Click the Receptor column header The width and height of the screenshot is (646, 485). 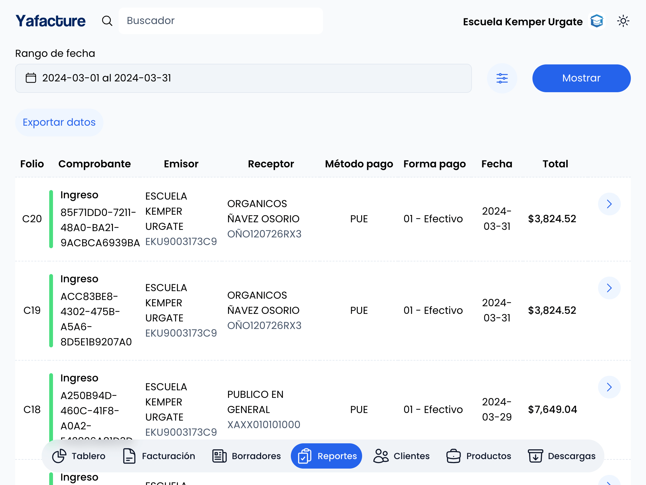[x=271, y=164]
